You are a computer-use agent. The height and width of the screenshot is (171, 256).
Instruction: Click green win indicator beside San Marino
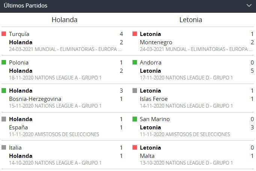click(135, 119)
